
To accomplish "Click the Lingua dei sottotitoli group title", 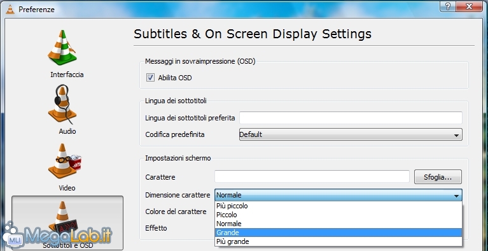I will pos(176,101).
